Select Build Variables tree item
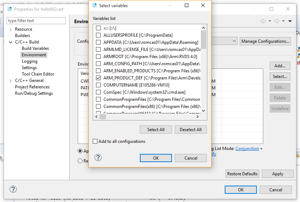The height and width of the screenshot is (202, 300). [35, 48]
